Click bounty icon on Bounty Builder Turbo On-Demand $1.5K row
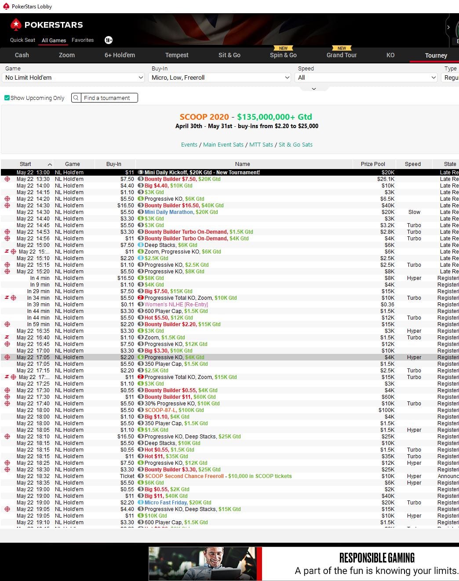459x581 pixels. [7, 232]
